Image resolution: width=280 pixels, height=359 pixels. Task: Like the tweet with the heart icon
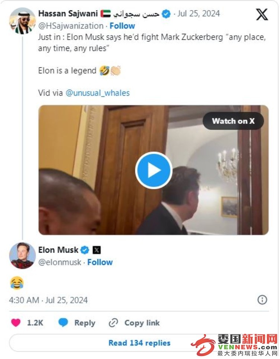point(16,323)
